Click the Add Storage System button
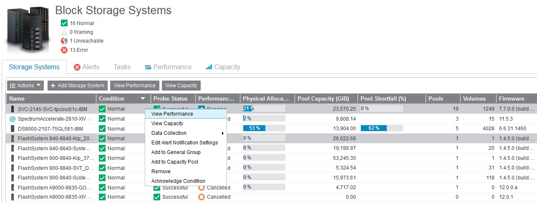Image resolution: width=537 pixels, height=202 pixels. [x=78, y=86]
